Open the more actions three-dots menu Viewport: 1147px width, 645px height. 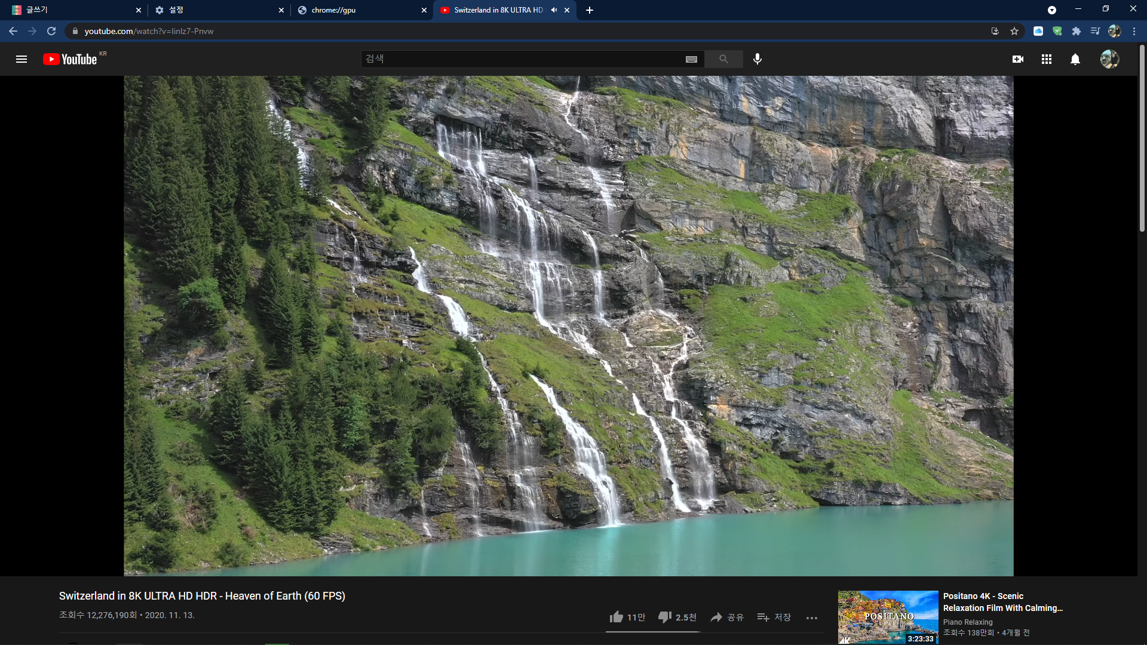click(x=811, y=618)
